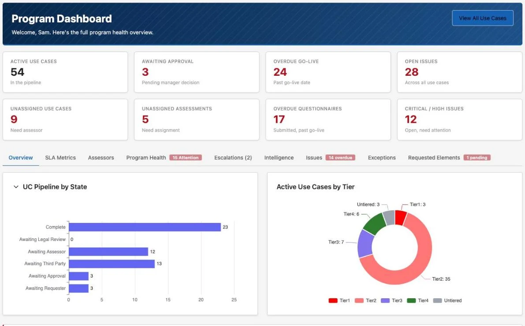Open the Unassigned Assessments card
This screenshot has width=525, height=326.
coord(197,119)
